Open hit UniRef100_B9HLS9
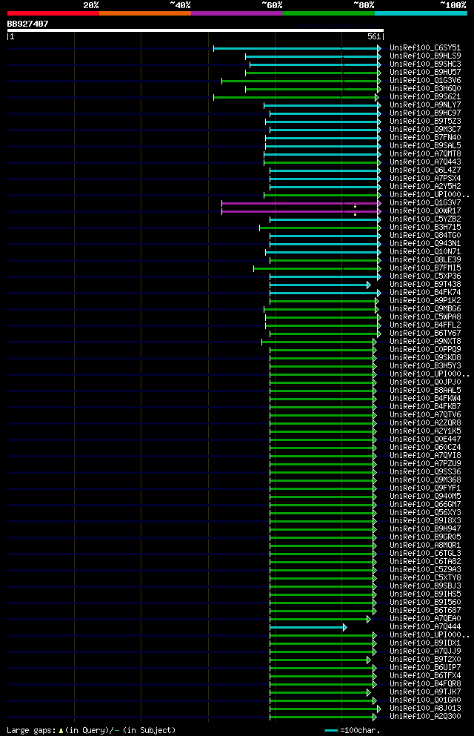 tap(425, 56)
